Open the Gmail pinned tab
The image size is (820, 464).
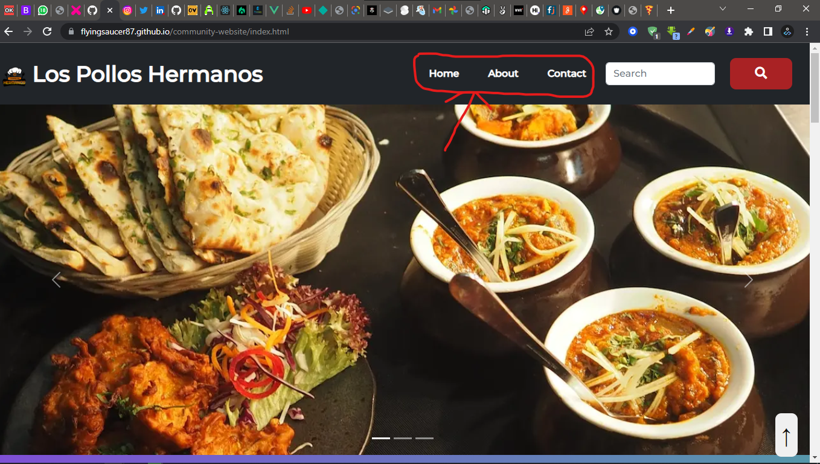pyautogui.click(x=437, y=10)
